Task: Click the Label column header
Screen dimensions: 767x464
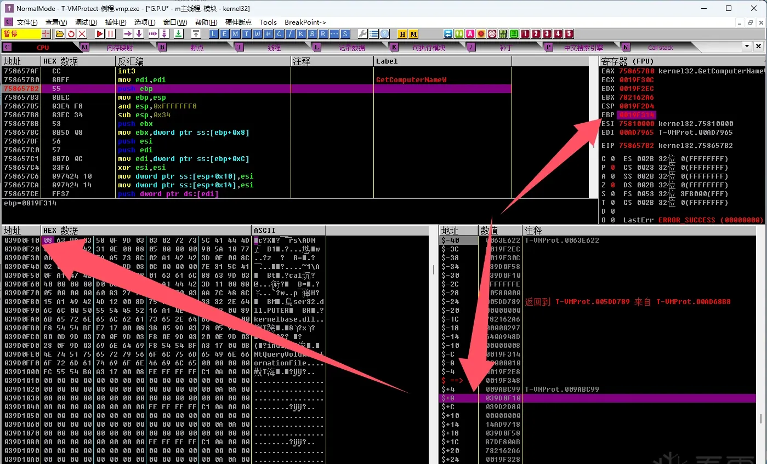Action: (x=442, y=61)
